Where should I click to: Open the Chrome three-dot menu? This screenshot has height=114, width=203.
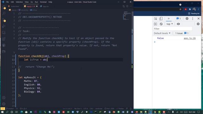198,9
